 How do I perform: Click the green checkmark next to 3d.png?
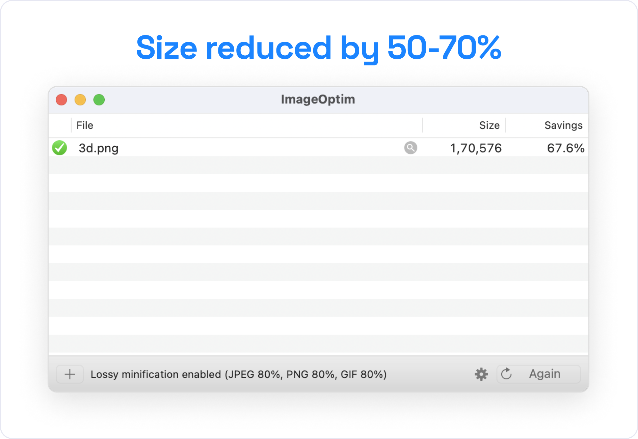tap(60, 148)
